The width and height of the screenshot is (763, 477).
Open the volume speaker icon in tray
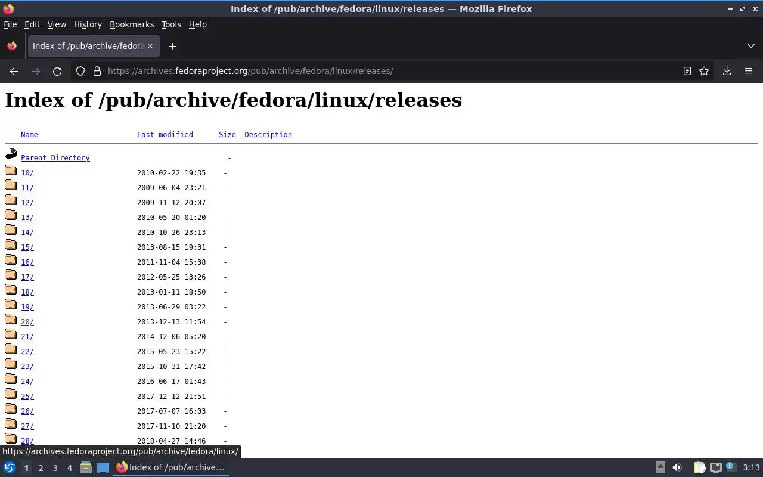(677, 467)
